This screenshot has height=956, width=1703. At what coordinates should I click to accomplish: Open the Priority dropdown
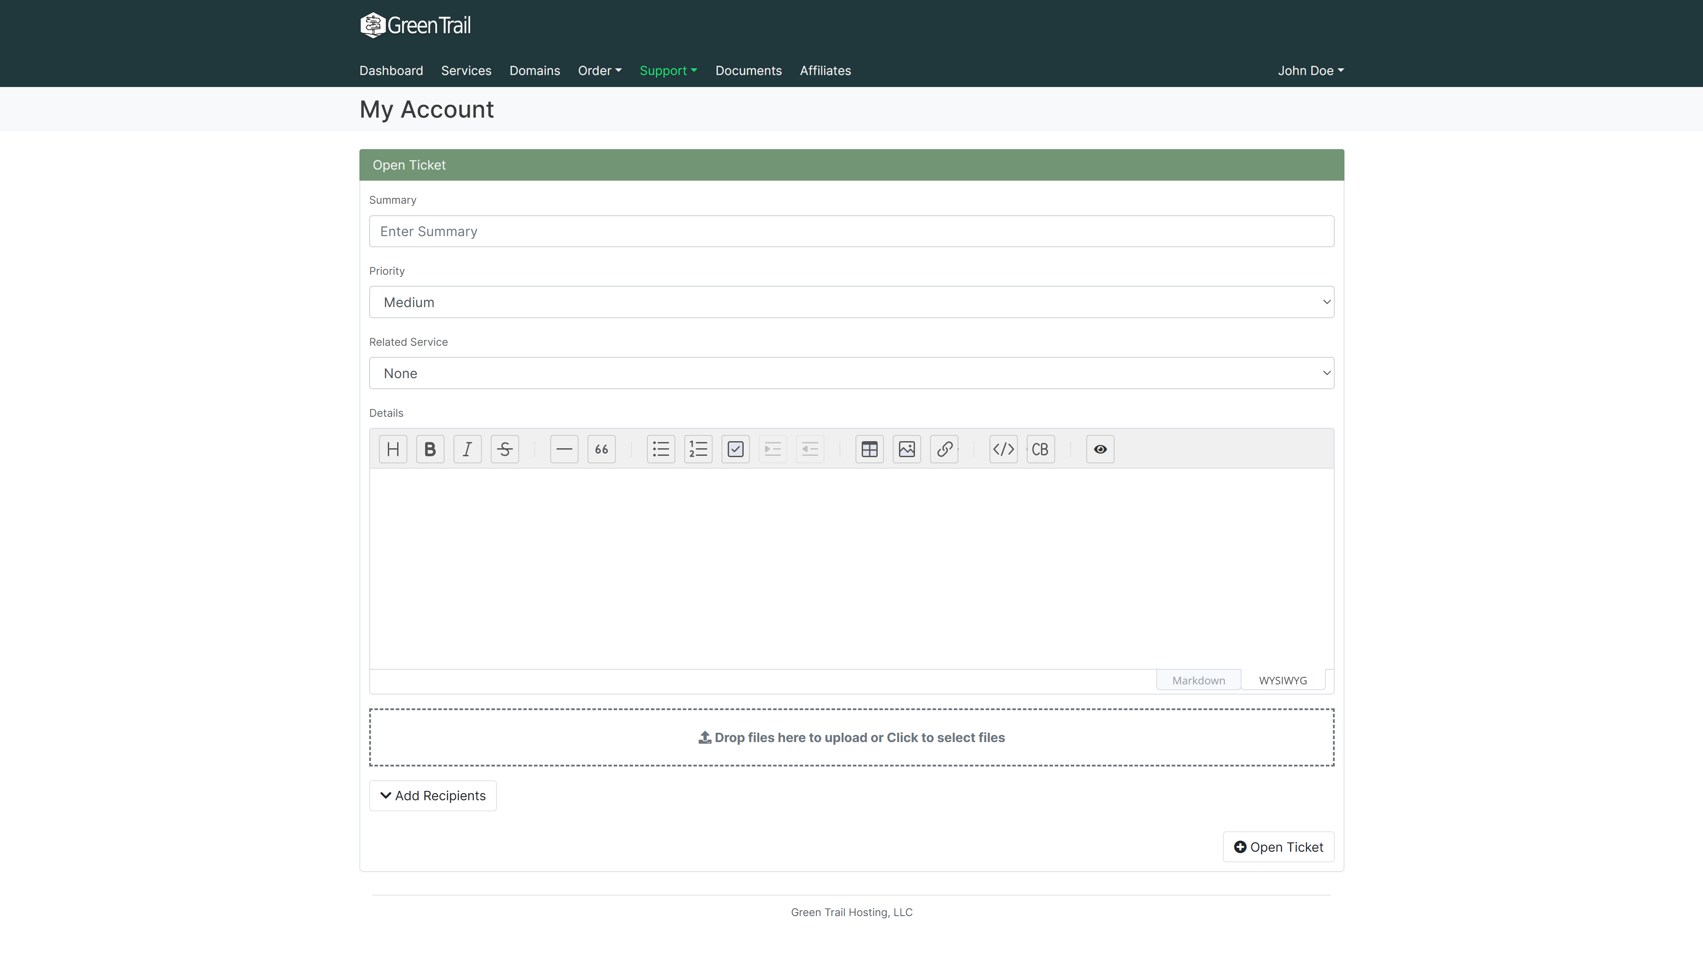click(851, 302)
